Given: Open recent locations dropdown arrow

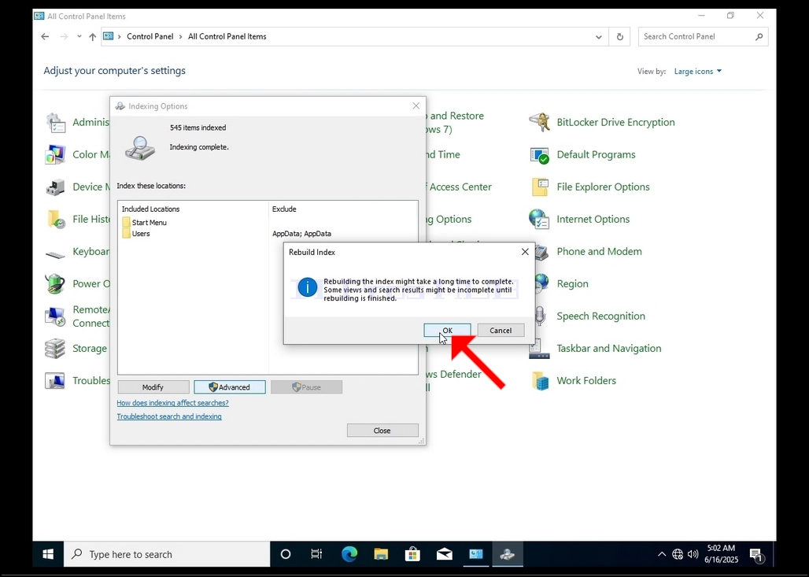Looking at the screenshot, I should coord(79,37).
